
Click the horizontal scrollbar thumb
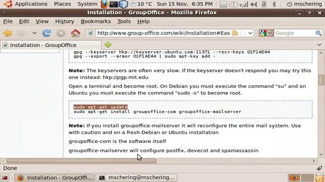tap(81, 161)
